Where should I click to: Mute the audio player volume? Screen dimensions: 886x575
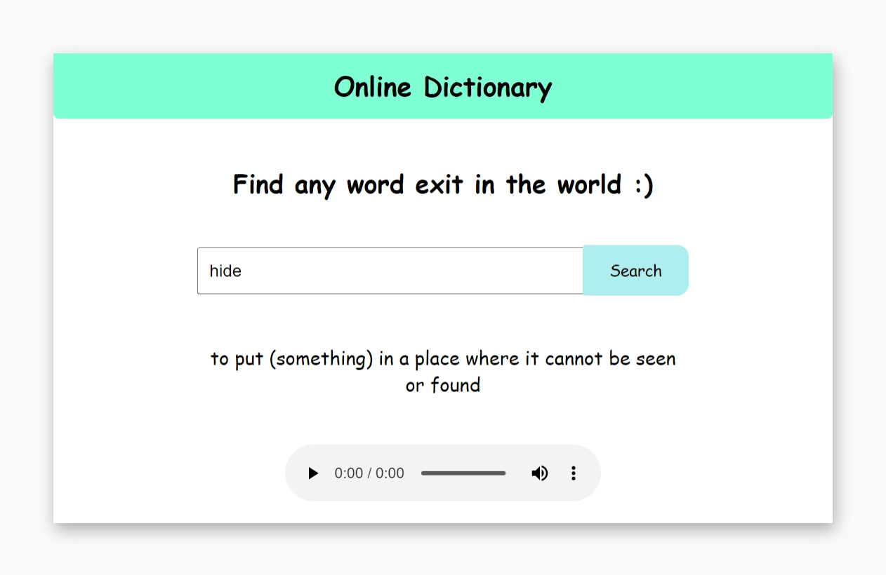tap(539, 473)
